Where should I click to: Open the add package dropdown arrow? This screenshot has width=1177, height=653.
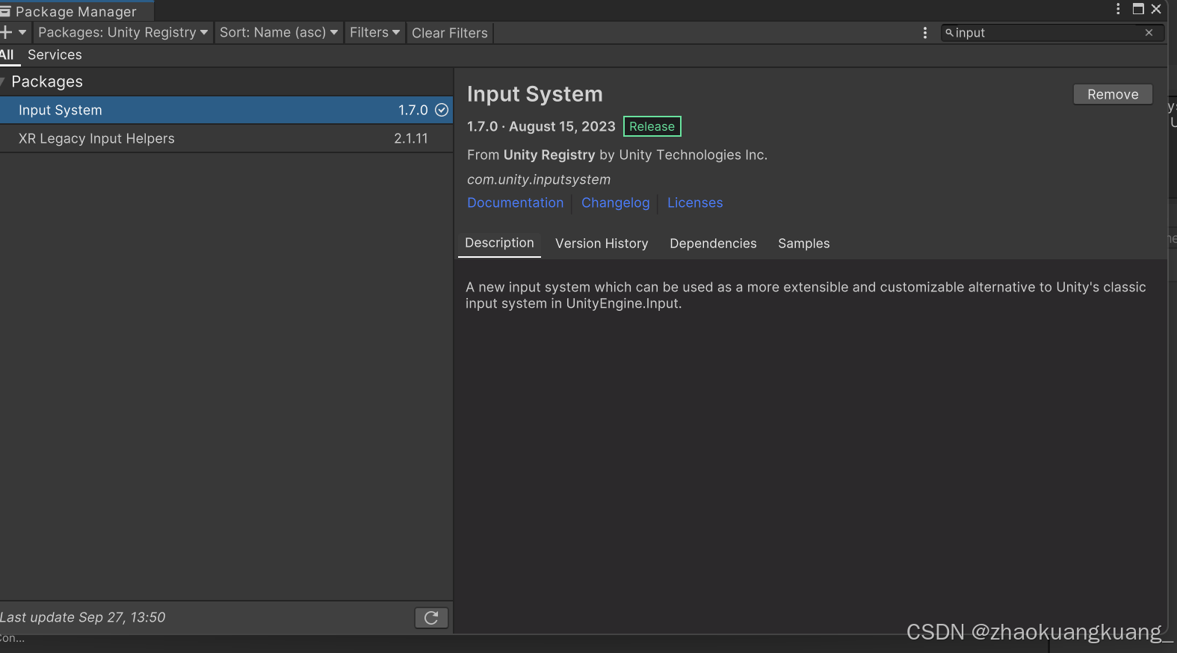[x=22, y=32]
